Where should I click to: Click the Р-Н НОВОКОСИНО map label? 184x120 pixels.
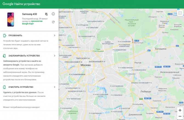coord(139,70)
